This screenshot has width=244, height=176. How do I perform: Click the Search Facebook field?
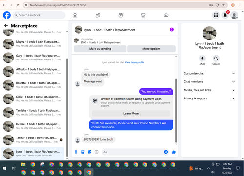pos(39,15)
